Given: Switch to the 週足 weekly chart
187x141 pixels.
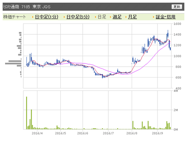Looking at the screenshot, I should (x=117, y=17).
